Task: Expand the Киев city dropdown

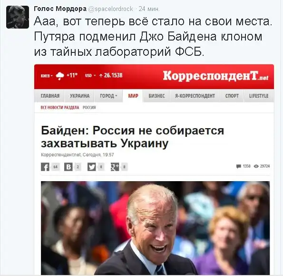Action: 47,76
